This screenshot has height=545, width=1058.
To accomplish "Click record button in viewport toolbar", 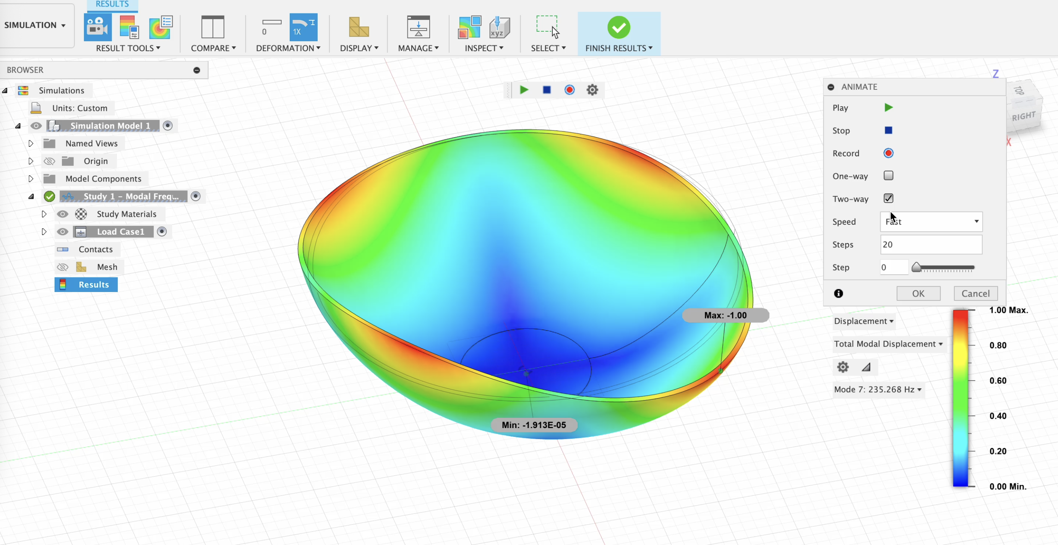I will click(569, 90).
